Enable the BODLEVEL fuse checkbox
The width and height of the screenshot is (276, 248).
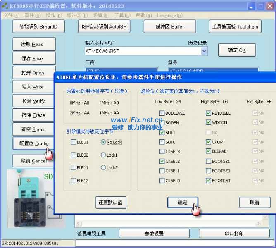tap(162, 113)
